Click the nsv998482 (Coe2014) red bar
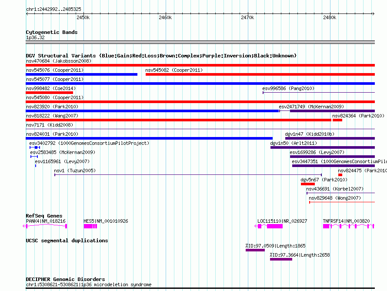 (50, 93)
